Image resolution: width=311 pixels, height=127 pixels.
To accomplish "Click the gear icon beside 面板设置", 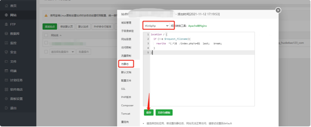I will pyautogui.click(x=6, y=99).
